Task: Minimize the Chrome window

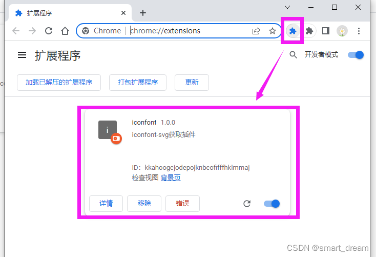Action: (x=311, y=7)
